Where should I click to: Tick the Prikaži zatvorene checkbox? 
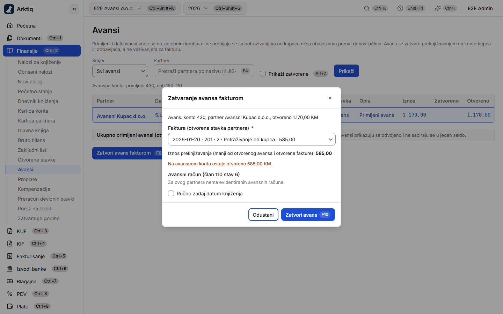tap(263, 74)
